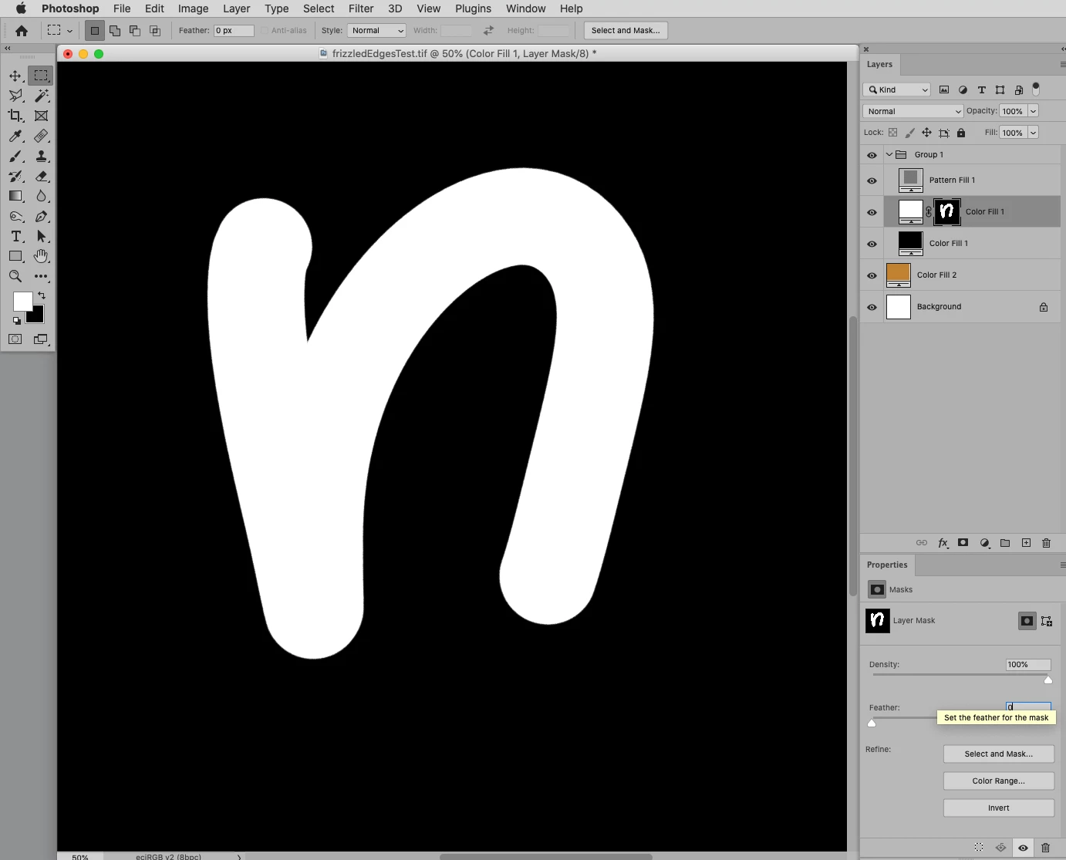Open the tool preset picker arrow

pos(69,31)
